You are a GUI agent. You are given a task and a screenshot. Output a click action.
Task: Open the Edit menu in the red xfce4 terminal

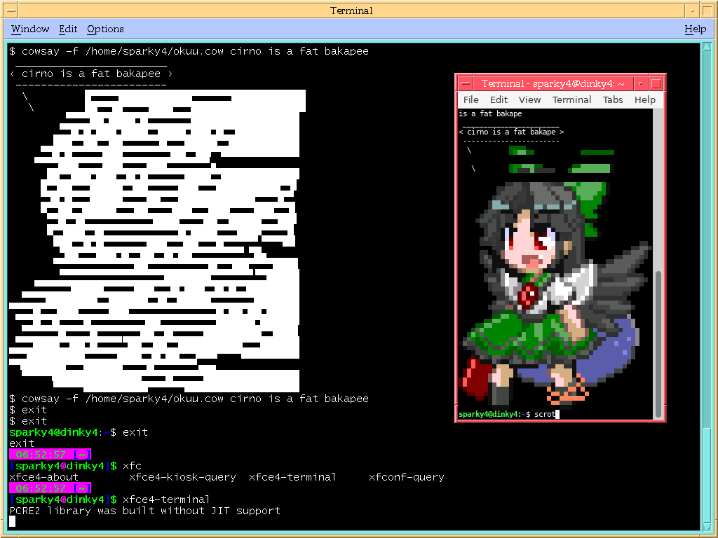click(x=499, y=99)
